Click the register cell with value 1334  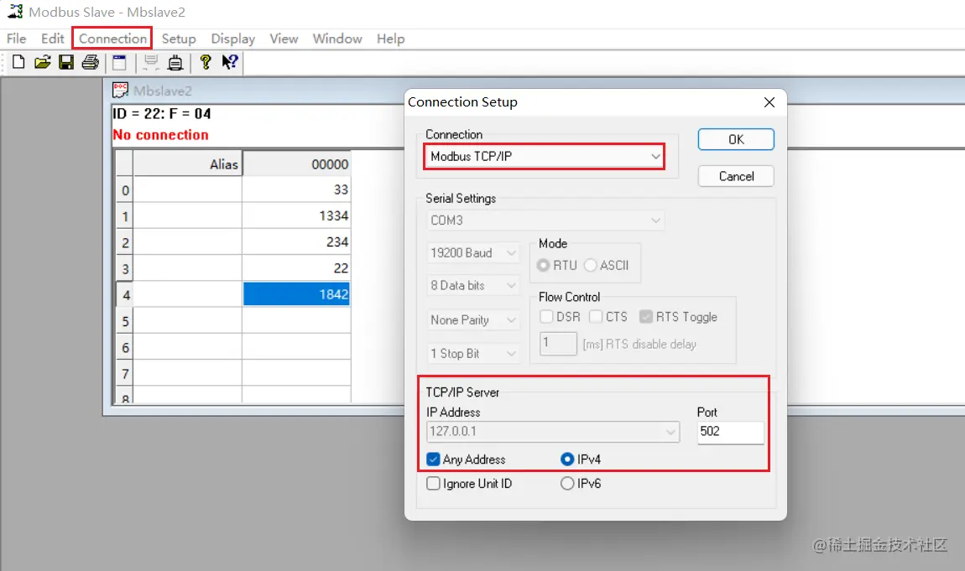(297, 215)
